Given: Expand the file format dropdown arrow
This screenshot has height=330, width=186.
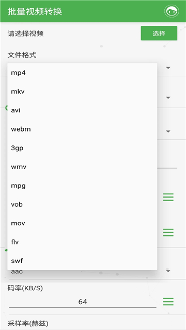Looking at the screenshot, I should [x=168, y=68].
